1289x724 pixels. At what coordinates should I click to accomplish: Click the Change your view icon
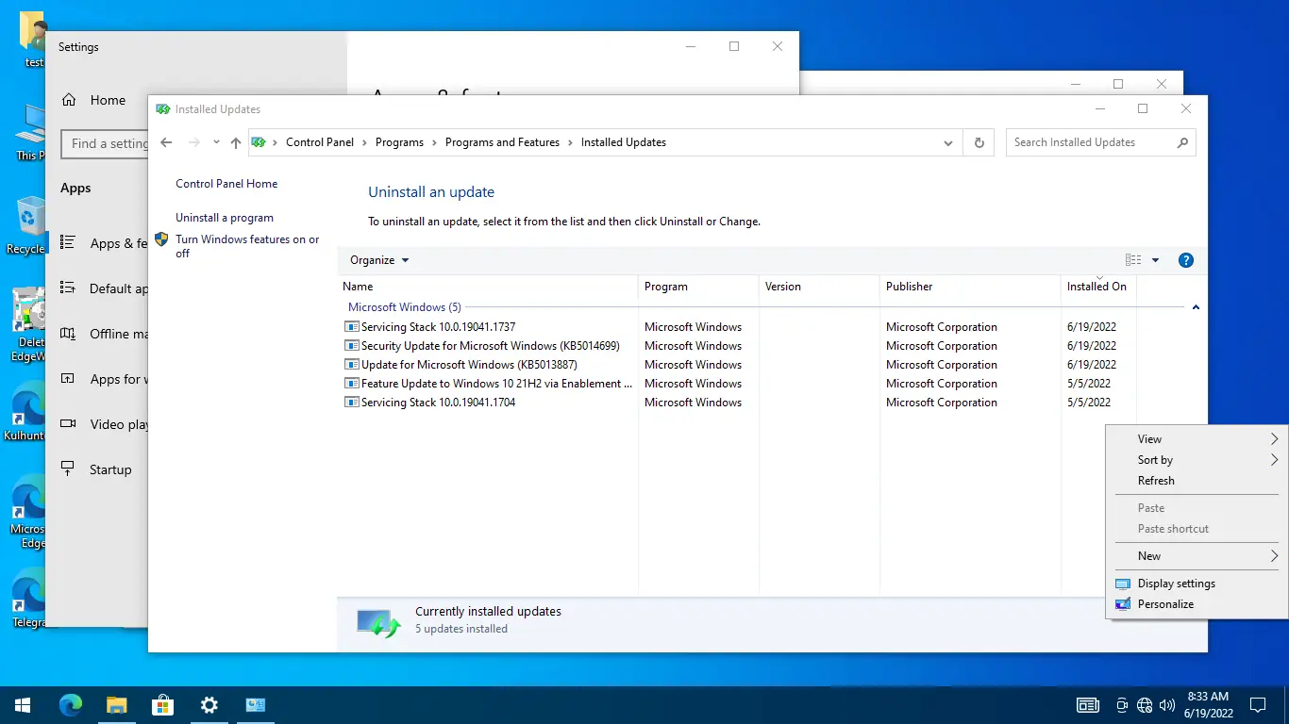1131,259
